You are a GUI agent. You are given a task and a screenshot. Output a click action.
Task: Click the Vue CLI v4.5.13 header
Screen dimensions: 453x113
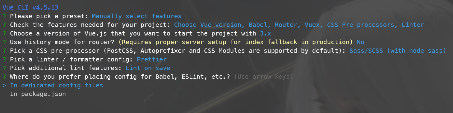click(x=30, y=7)
